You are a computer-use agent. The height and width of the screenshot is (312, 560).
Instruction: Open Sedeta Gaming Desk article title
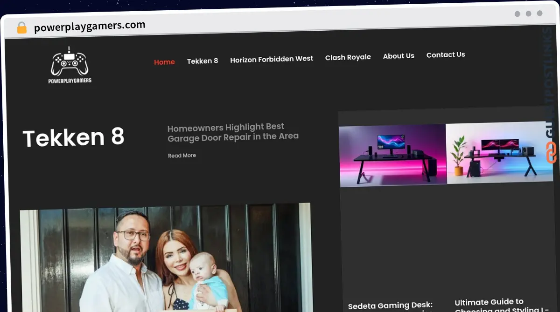click(x=391, y=306)
